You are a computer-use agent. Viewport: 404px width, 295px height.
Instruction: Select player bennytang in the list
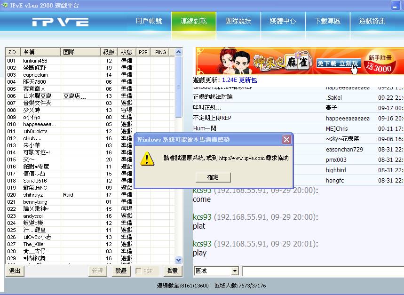pos(35,202)
